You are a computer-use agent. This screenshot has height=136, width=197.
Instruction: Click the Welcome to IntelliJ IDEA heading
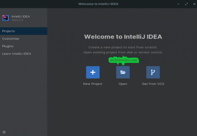(x=123, y=37)
